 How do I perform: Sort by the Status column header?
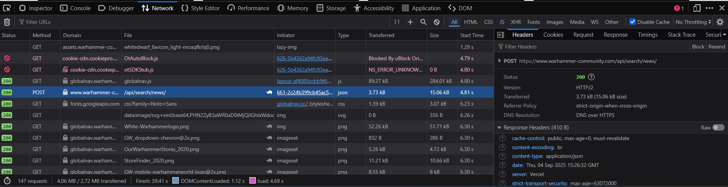pyautogui.click(x=15, y=35)
